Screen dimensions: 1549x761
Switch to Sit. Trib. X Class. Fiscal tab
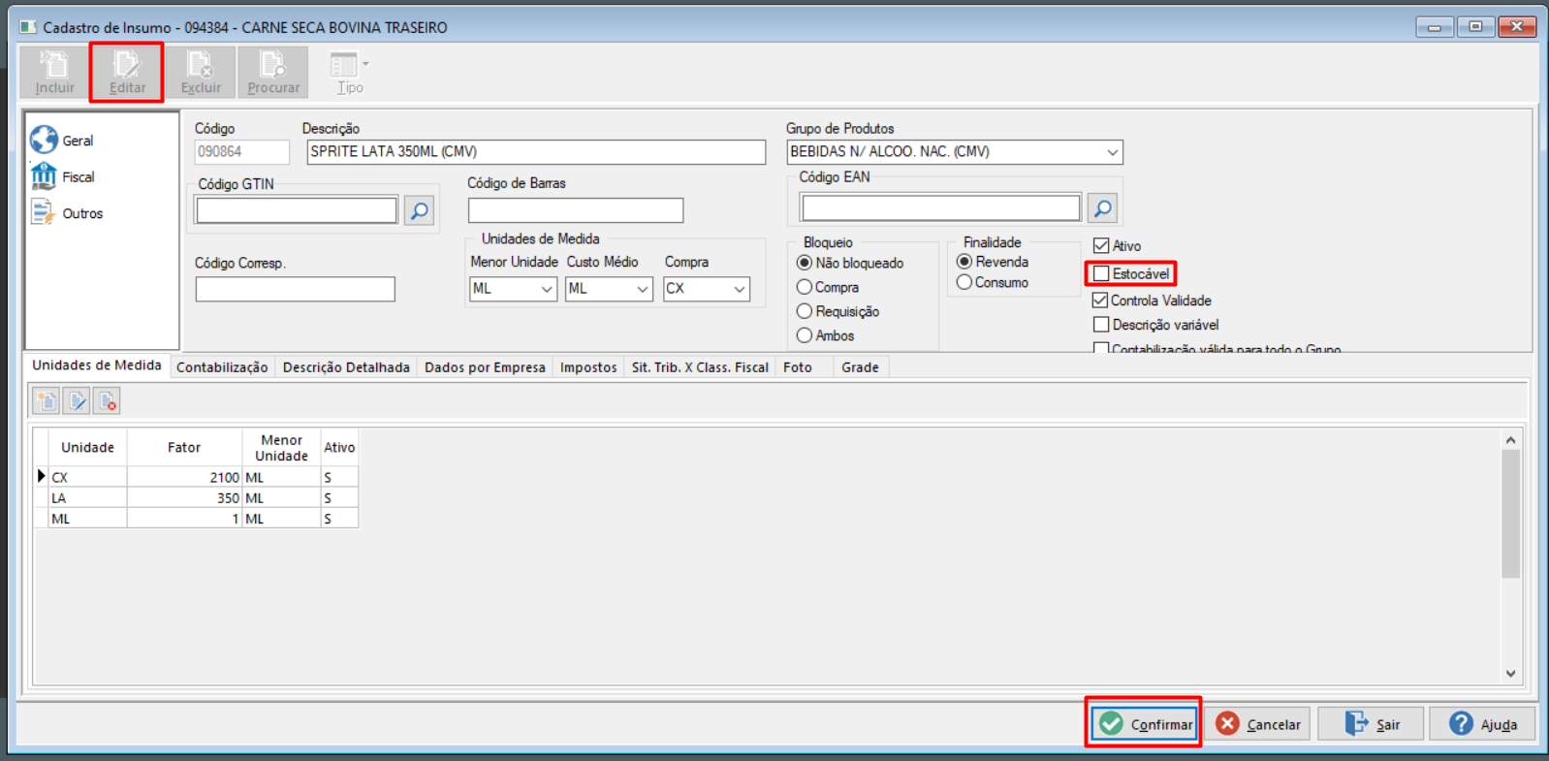point(700,367)
